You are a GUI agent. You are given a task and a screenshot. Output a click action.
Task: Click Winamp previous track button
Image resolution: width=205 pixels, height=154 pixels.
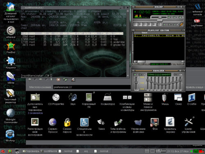[135, 24]
